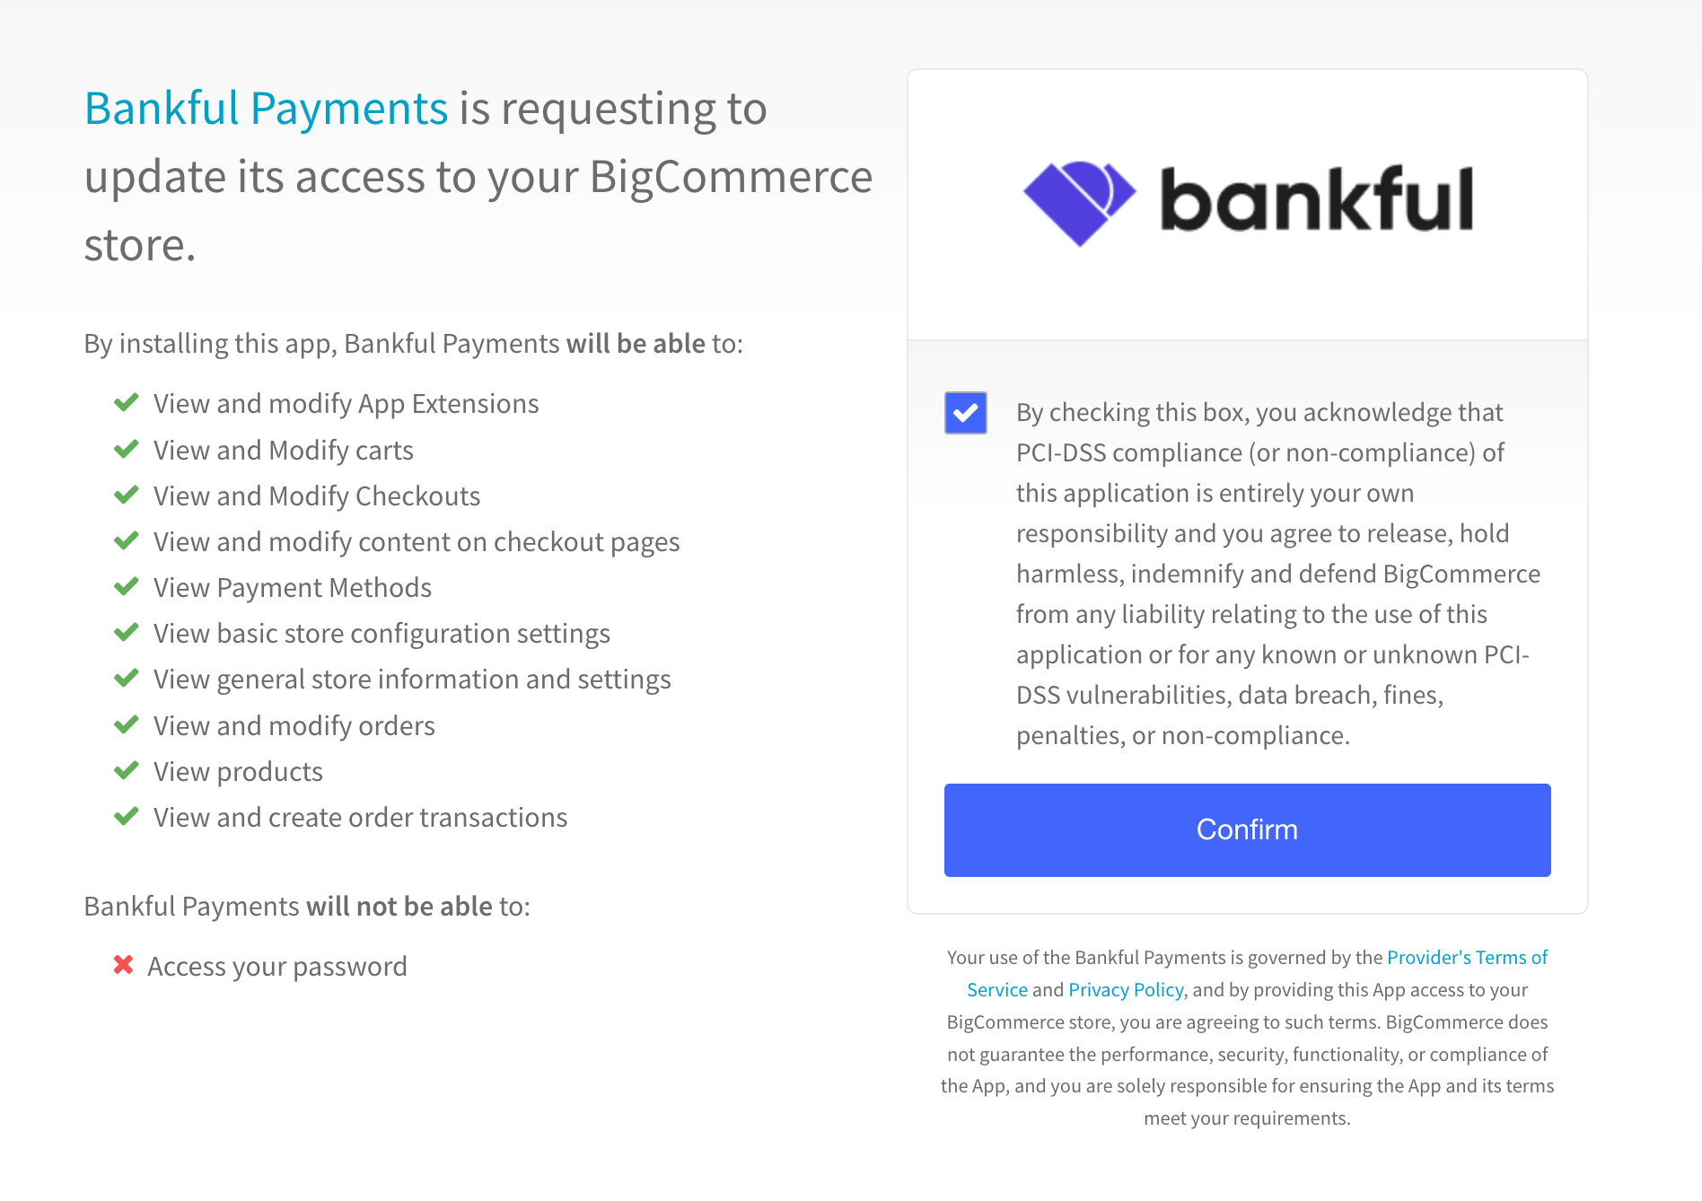Click the red X beside Access your password
Viewport: 1702px width, 1201px height.
(124, 965)
